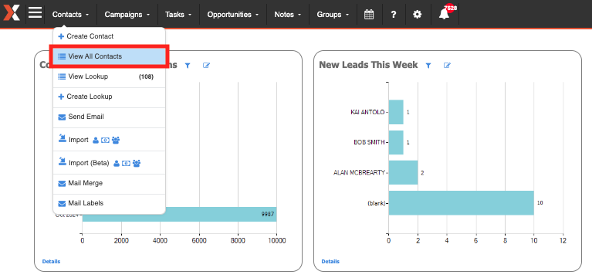Select Mail Merge menu entry
592x278 pixels.
tap(109, 183)
